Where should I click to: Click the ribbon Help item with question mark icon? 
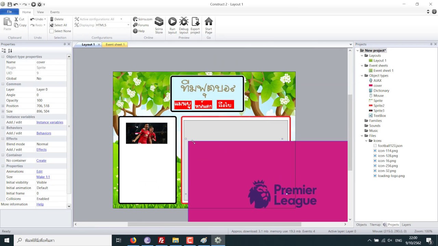click(139, 31)
